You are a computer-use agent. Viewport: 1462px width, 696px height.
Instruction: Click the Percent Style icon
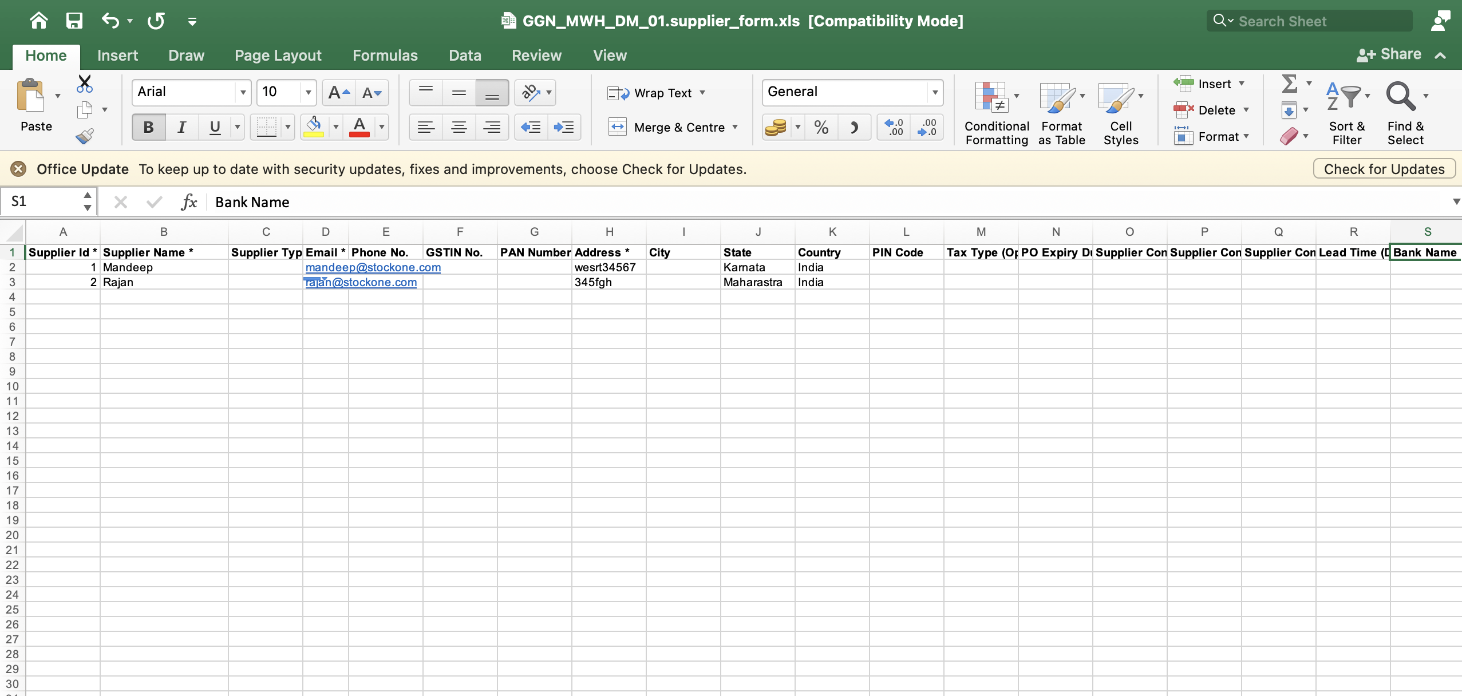(x=821, y=127)
